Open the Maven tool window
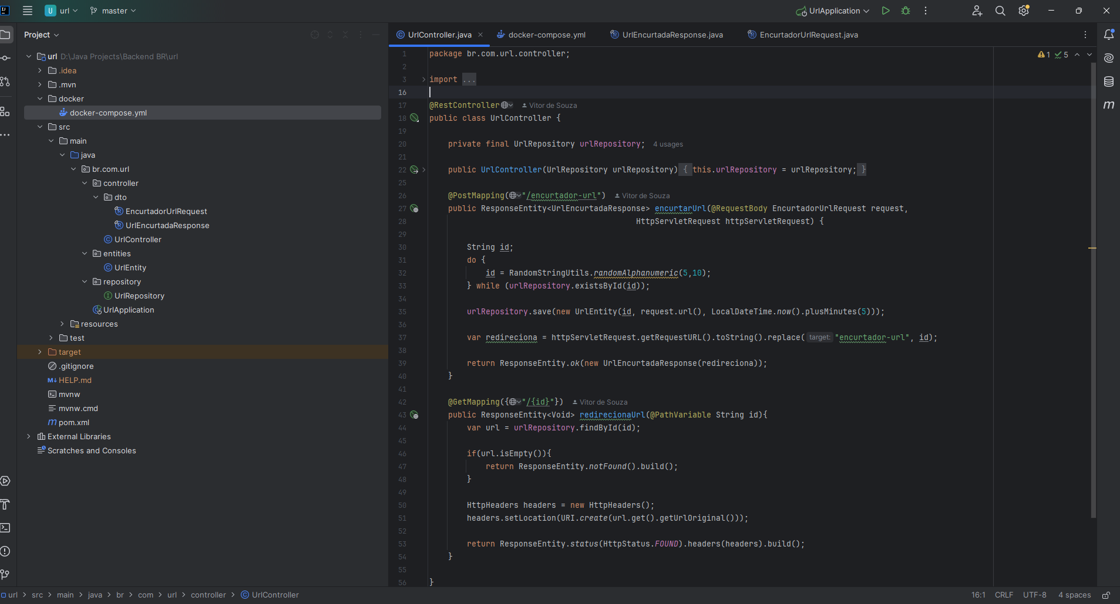Viewport: 1120px width, 604px height. [1108, 105]
